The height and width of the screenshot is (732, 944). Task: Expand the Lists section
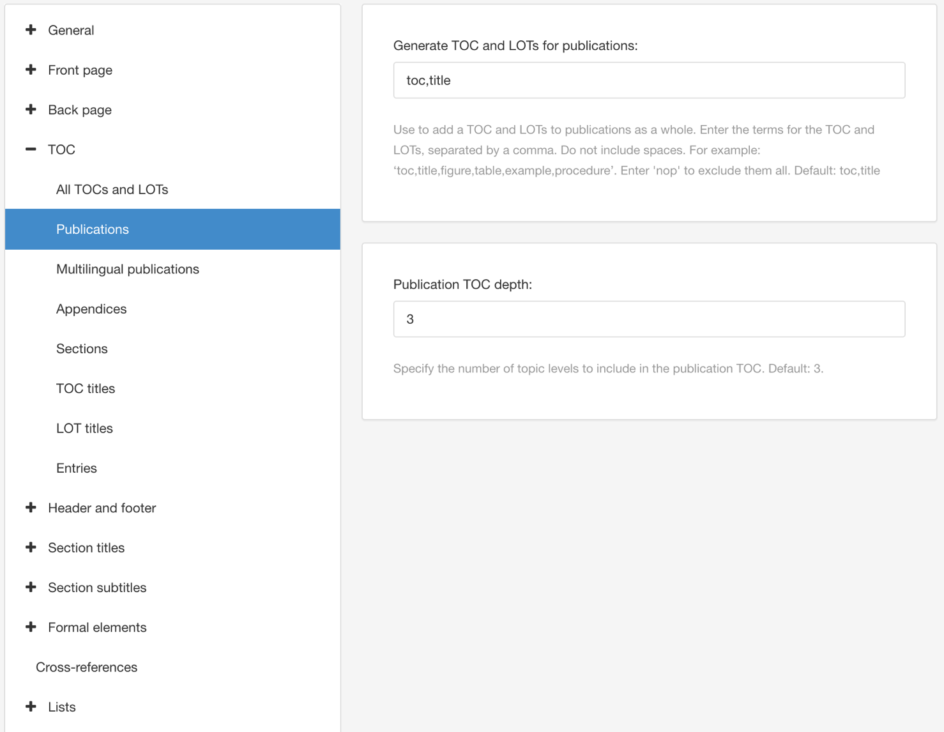pos(31,707)
